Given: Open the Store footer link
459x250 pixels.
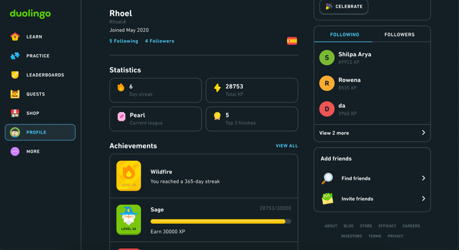Looking at the screenshot, I should pyautogui.click(x=366, y=226).
